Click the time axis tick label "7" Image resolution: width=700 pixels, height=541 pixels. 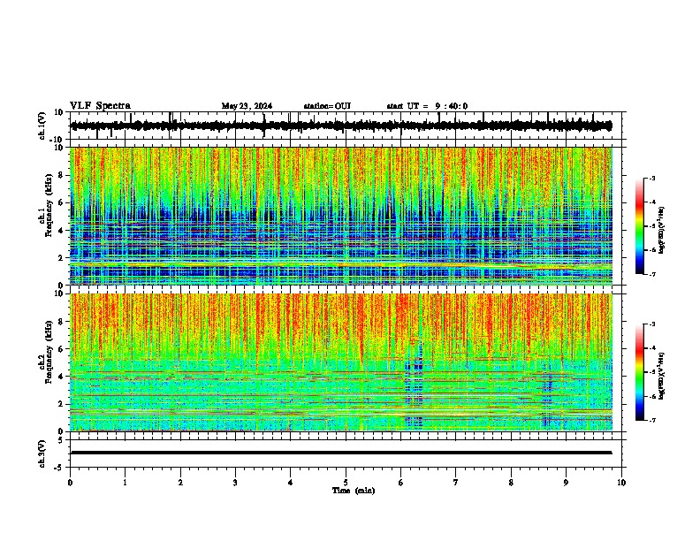pos(456,483)
